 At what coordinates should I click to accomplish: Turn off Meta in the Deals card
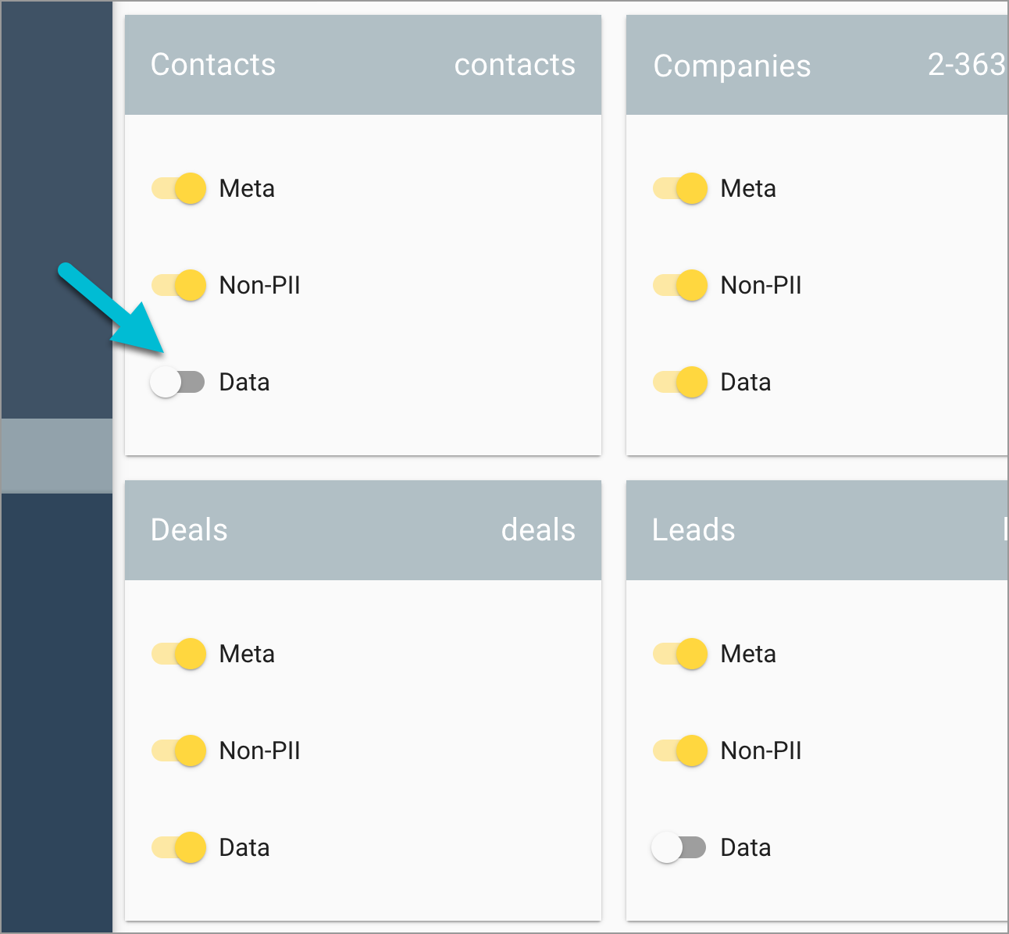(x=179, y=654)
